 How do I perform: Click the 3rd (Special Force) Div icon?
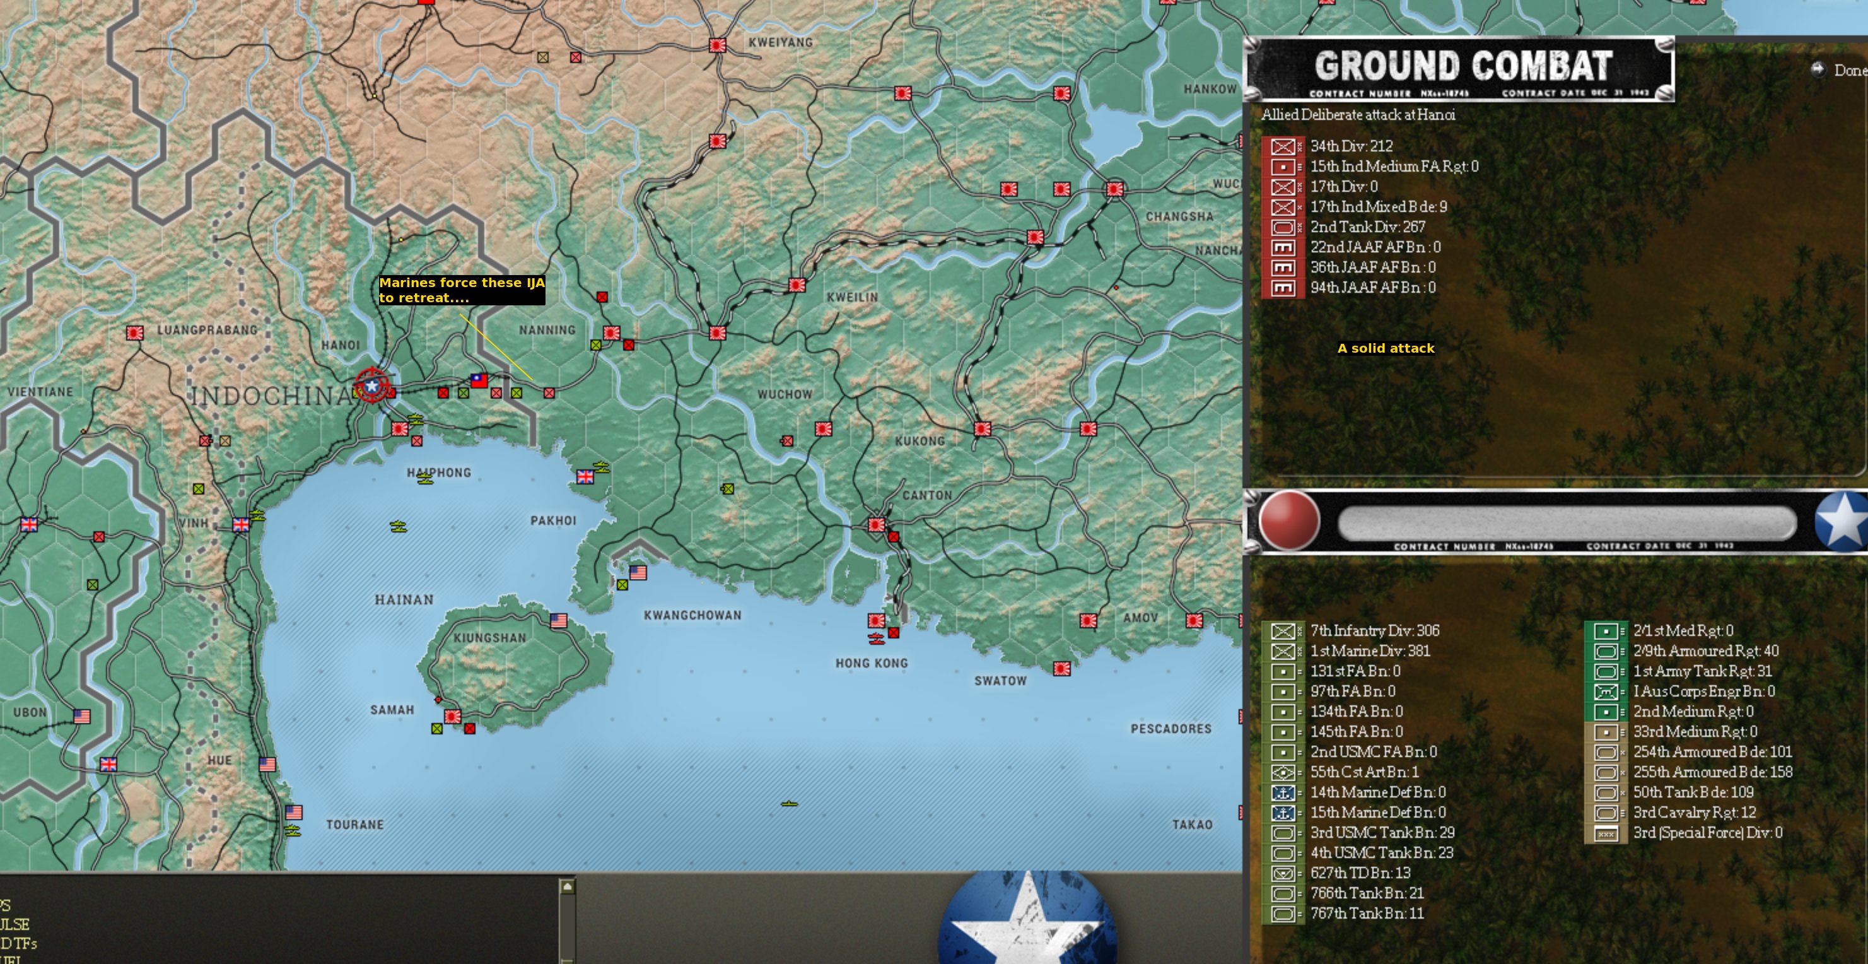(1606, 833)
